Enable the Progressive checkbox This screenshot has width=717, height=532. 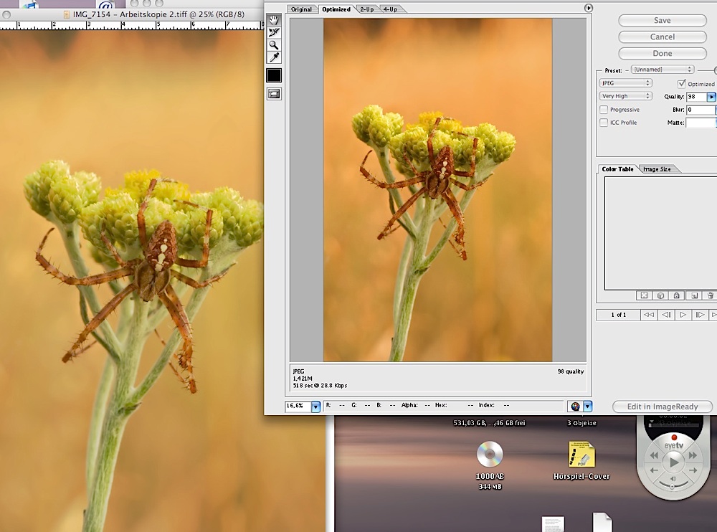coord(603,109)
